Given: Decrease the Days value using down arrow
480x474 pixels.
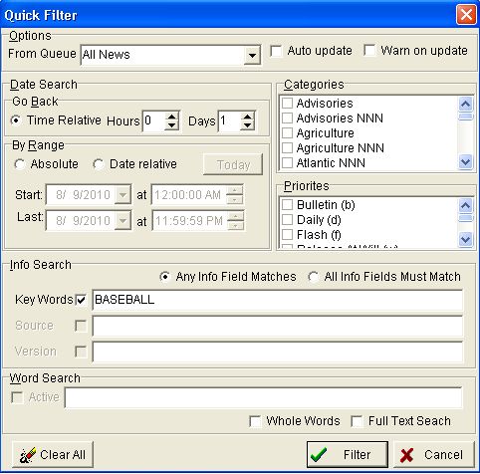Looking at the screenshot, I should [x=247, y=125].
